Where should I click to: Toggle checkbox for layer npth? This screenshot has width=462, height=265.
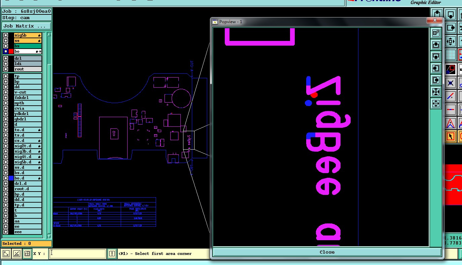pos(6,103)
